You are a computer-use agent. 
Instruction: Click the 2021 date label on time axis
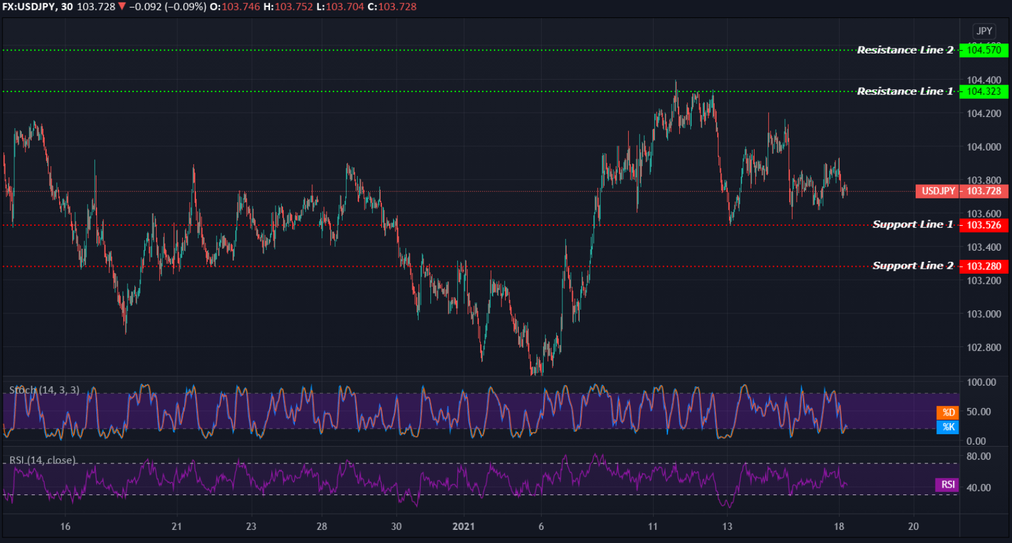463,526
